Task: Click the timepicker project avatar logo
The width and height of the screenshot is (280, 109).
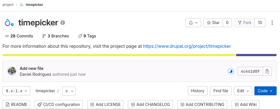Action: pyautogui.click(x=9, y=23)
